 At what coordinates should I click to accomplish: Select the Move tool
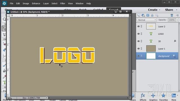pos(4,29)
